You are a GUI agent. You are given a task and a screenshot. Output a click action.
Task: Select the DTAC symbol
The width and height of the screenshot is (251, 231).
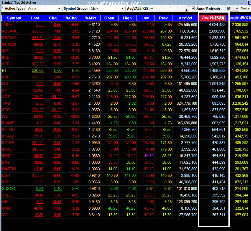(x=7, y=149)
